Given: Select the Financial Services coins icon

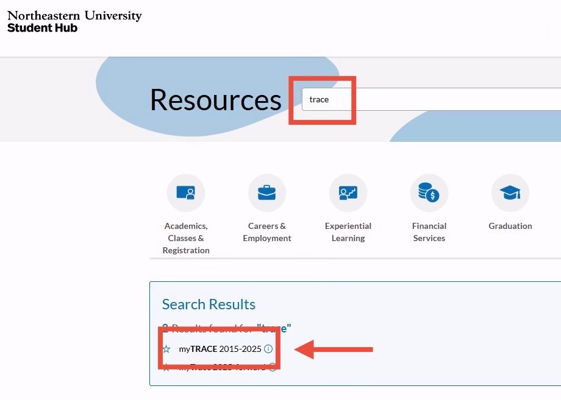Looking at the screenshot, I should pos(429,193).
